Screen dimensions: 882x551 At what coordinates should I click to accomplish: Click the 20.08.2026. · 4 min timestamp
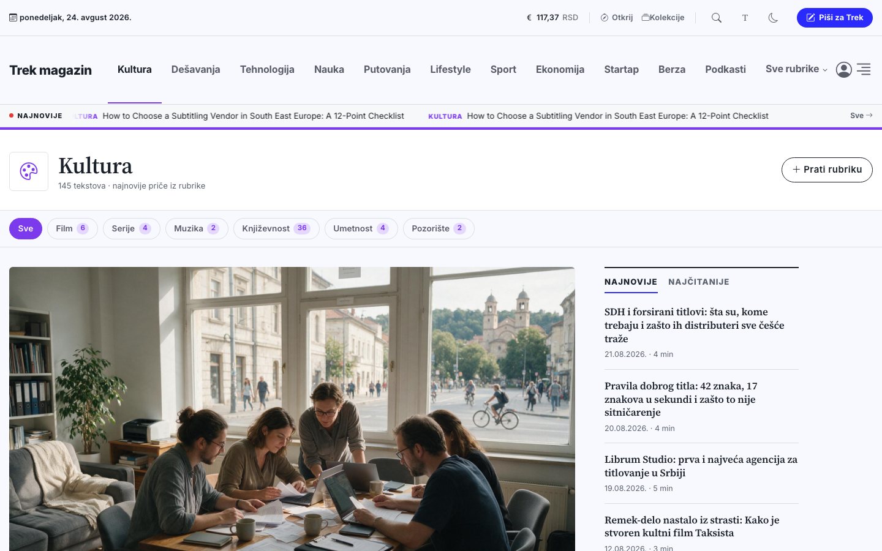click(x=639, y=429)
